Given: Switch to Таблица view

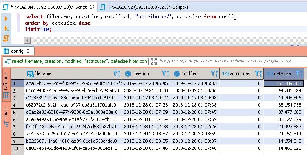Looking at the screenshot, I should 6,85.
